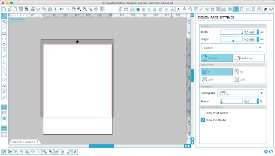Viewport: 275px width, 156px height.
Task: Undo the last action
Action: 61,9
